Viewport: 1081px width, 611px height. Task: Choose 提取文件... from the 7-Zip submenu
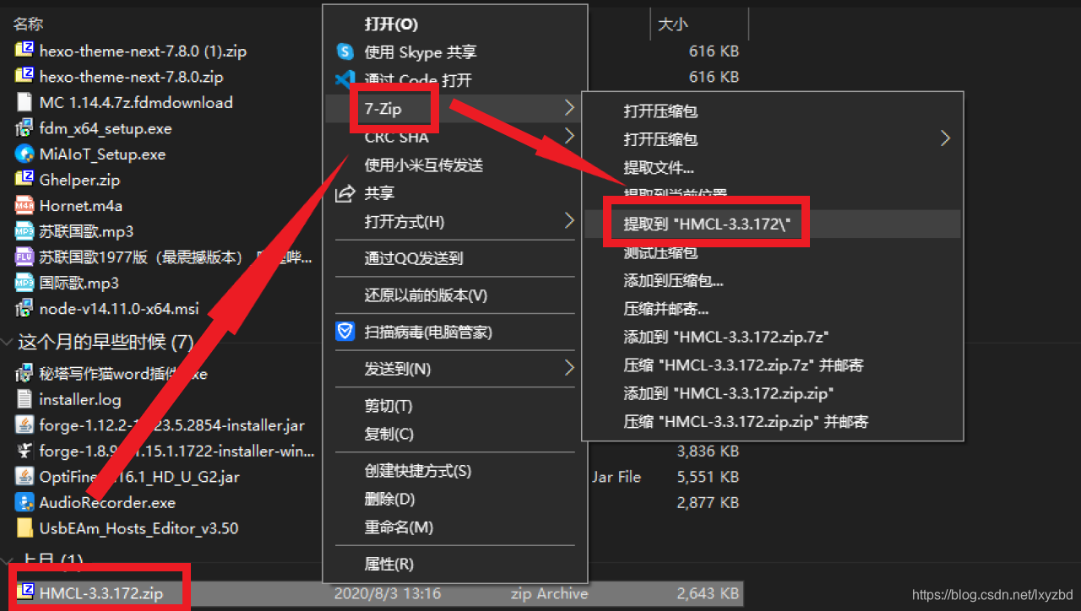coord(659,168)
